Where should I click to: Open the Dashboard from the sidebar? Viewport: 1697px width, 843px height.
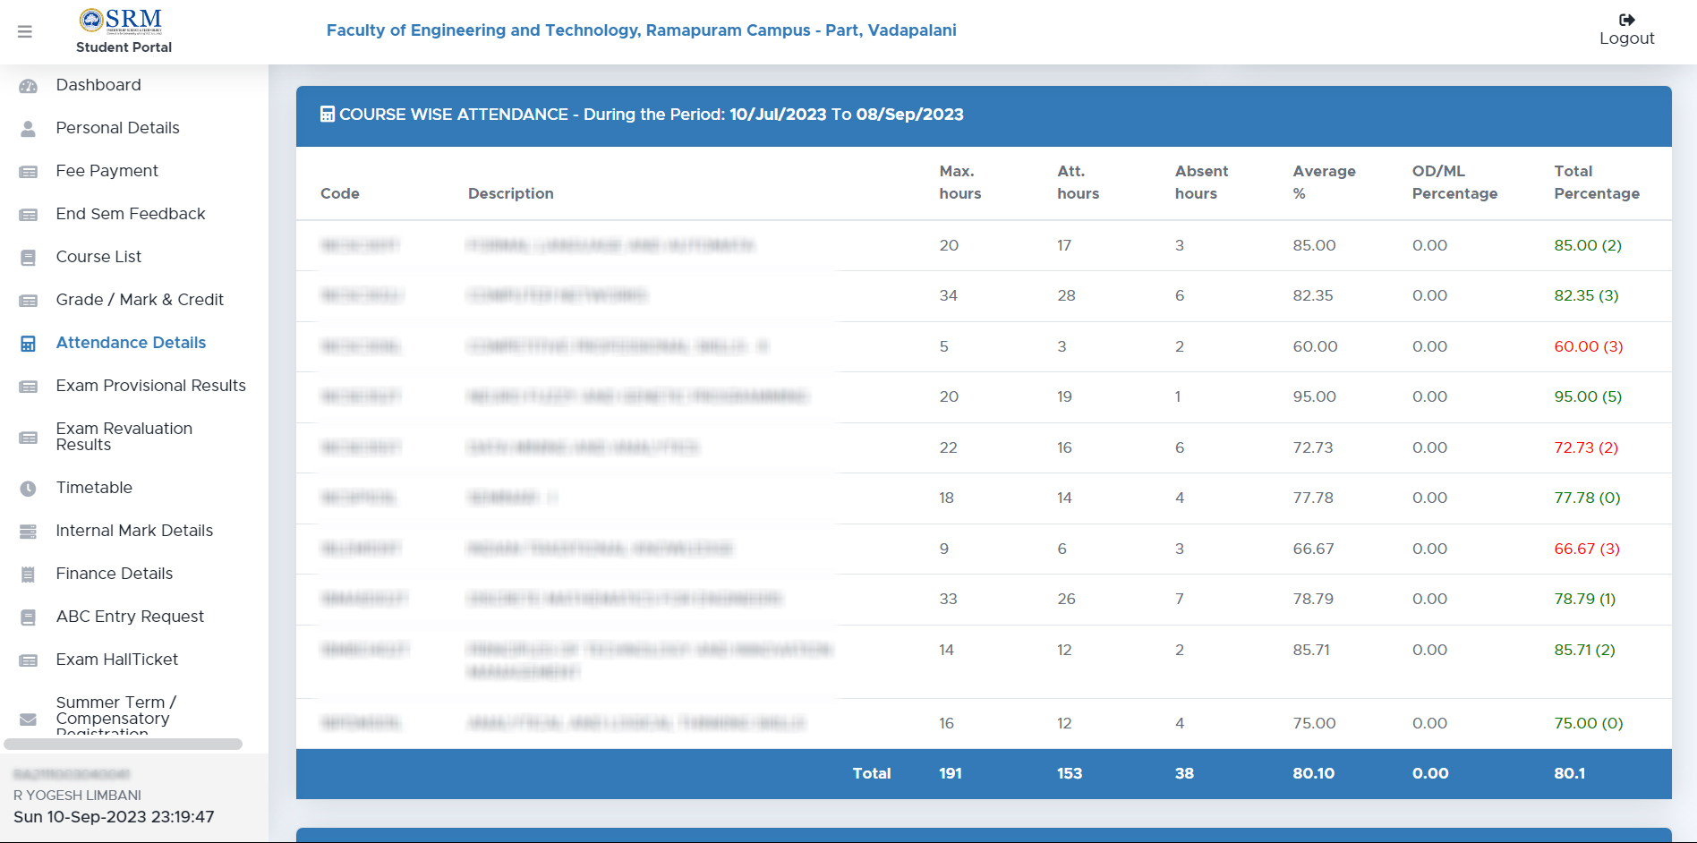(x=98, y=85)
